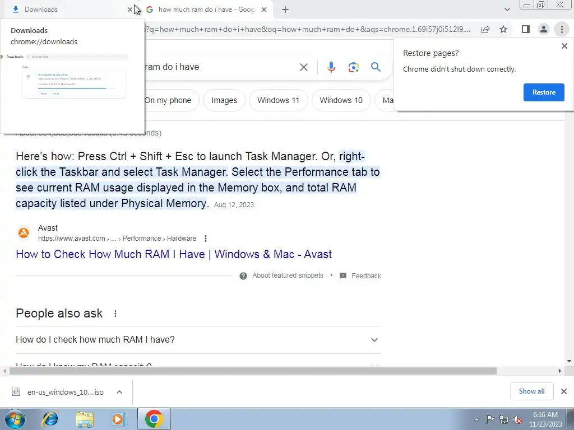Close the downloads shelf bar
Screen dimensions: 574x430
(564, 391)
